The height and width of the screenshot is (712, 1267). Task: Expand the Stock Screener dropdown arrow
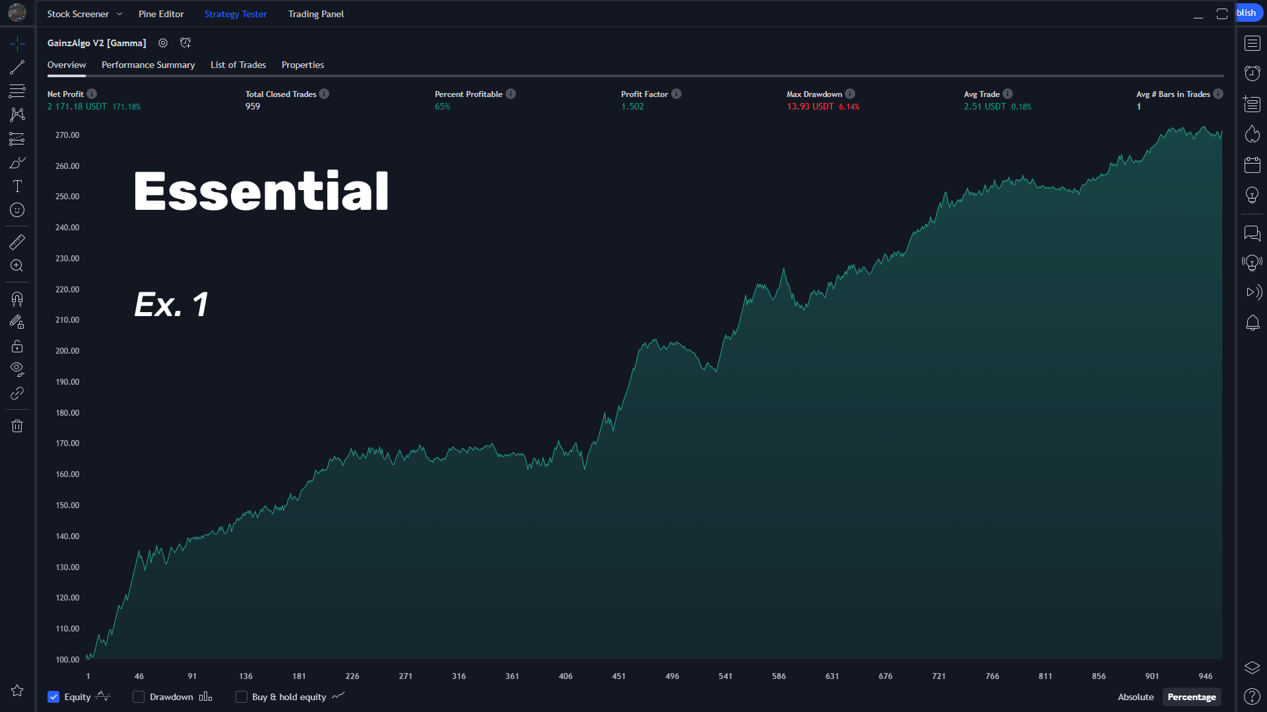[119, 14]
